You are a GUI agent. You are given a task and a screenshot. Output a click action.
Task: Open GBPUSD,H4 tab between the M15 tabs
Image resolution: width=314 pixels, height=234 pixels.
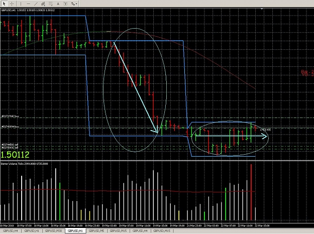(x=140, y=231)
